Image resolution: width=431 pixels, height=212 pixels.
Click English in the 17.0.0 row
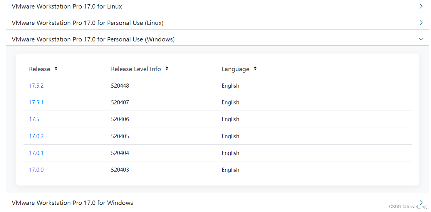pos(230,170)
